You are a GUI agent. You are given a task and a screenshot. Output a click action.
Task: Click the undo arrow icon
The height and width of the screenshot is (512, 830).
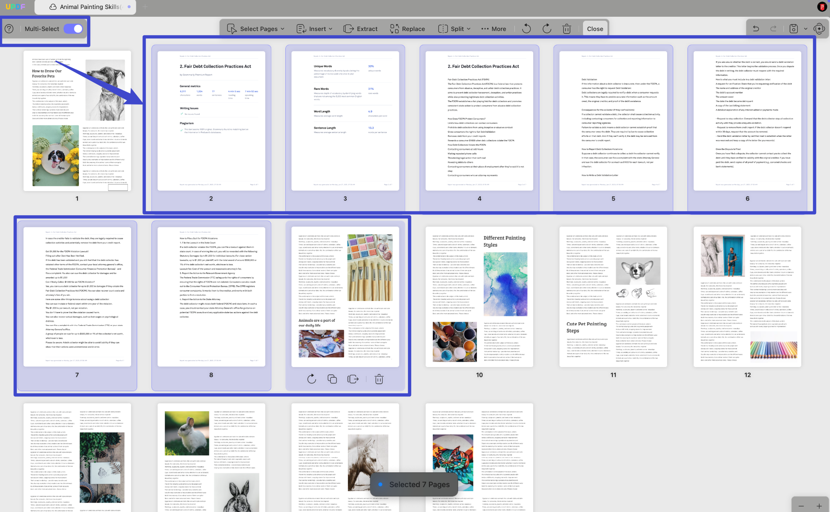click(x=756, y=29)
